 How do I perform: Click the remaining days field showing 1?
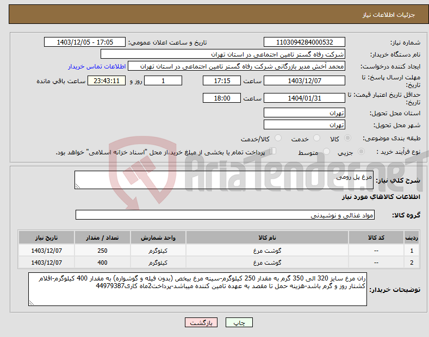[x=163, y=80]
